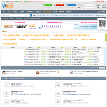Open the PVElite hot topic link

pos(11,35)
